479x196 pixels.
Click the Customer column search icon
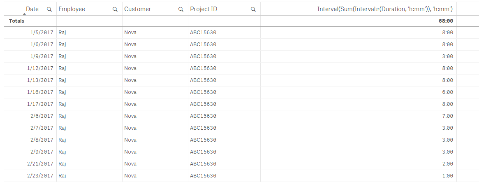(x=181, y=9)
